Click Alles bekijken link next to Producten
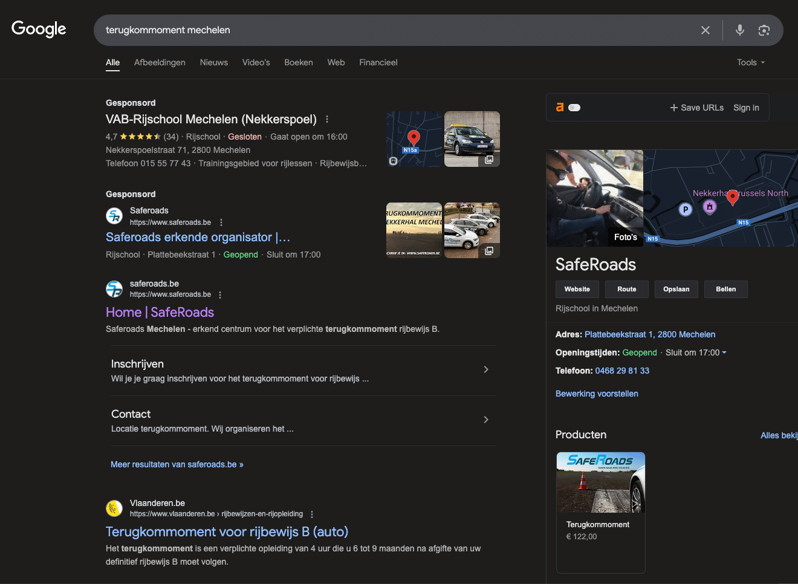 click(x=779, y=435)
